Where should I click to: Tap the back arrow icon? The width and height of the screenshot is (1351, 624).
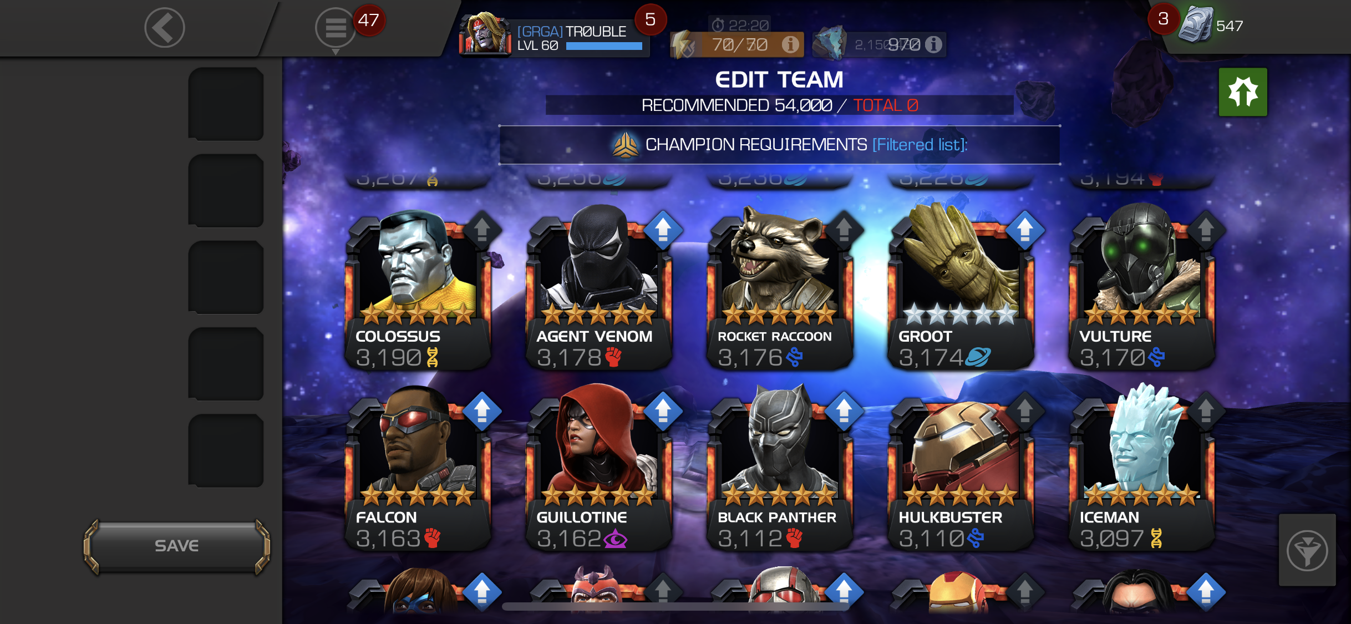164,27
